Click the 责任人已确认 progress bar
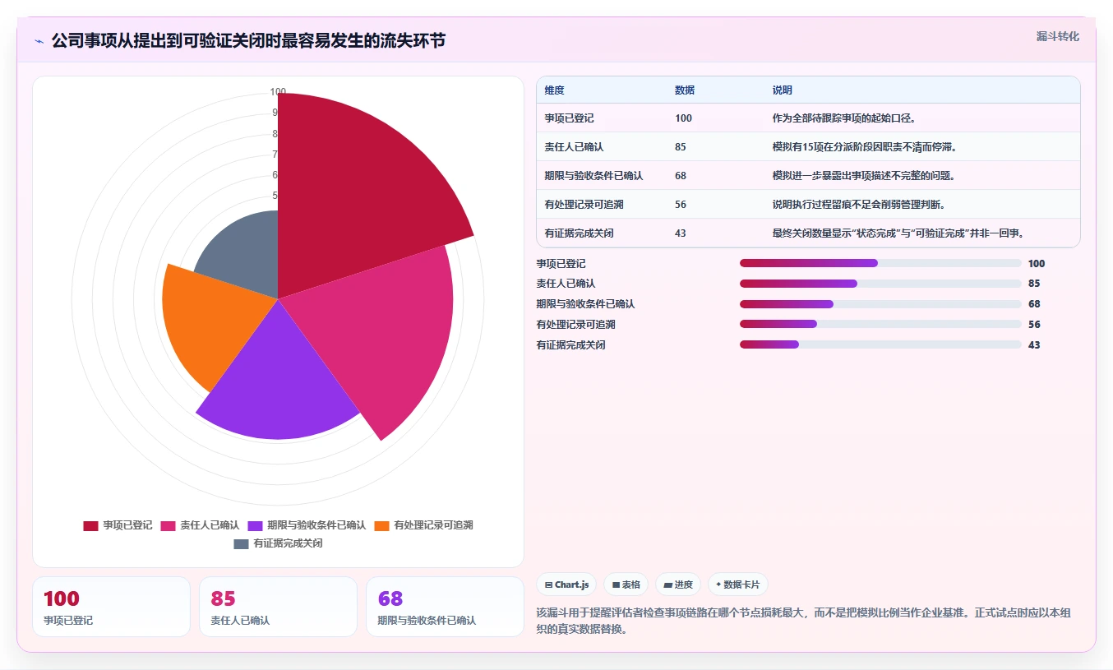The width and height of the screenshot is (1113, 670). 880,284
